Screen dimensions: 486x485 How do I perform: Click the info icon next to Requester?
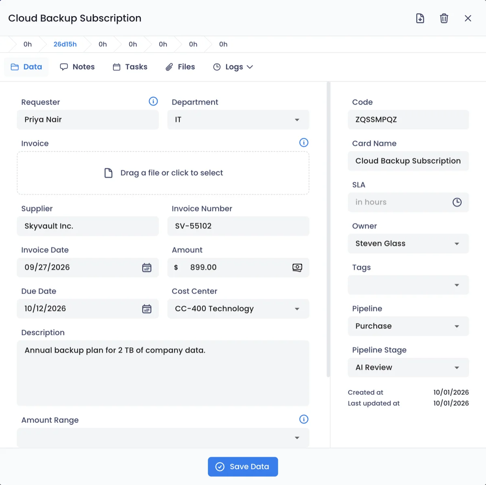(153, 101)
